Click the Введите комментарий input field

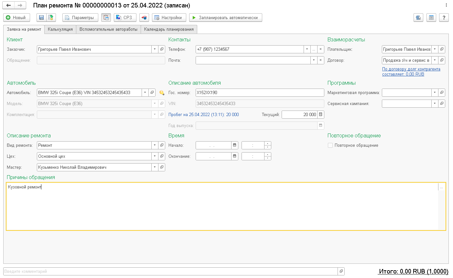click(170, 272)
